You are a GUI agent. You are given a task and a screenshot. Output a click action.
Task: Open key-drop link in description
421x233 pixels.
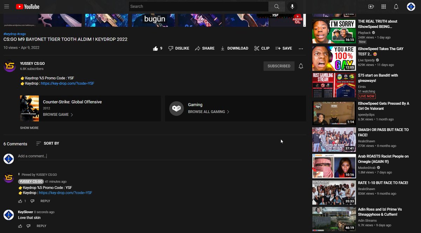click(68, 84)
